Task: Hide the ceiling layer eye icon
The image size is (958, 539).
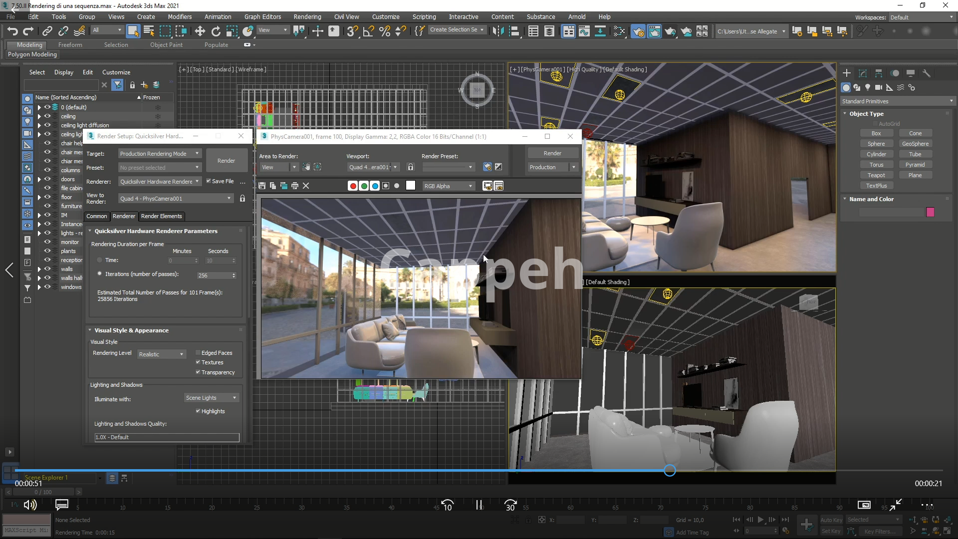Action: pos(47,116)
